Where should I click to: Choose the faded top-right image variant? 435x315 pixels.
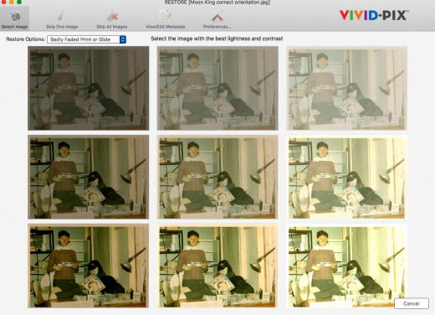click(347, 88)
